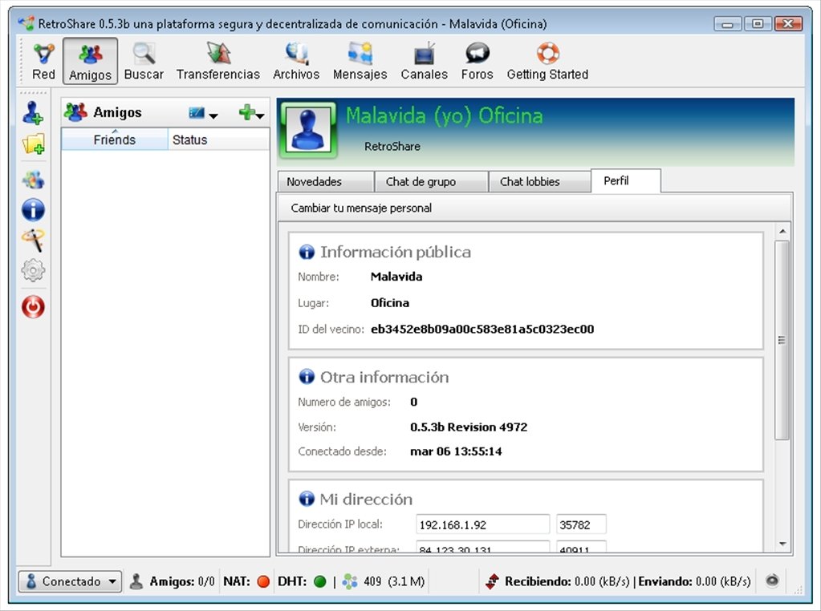This screenshot has width=821, height=611.
Task: Open the Transferencias page
Action: tap(217, 62)
